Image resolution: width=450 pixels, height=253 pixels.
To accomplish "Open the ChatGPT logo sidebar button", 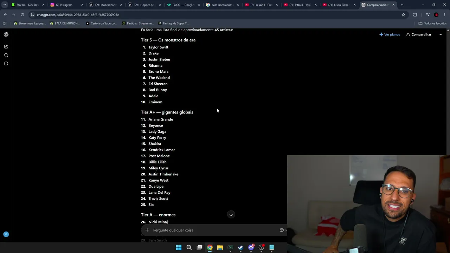I will (x=6, y=34).
